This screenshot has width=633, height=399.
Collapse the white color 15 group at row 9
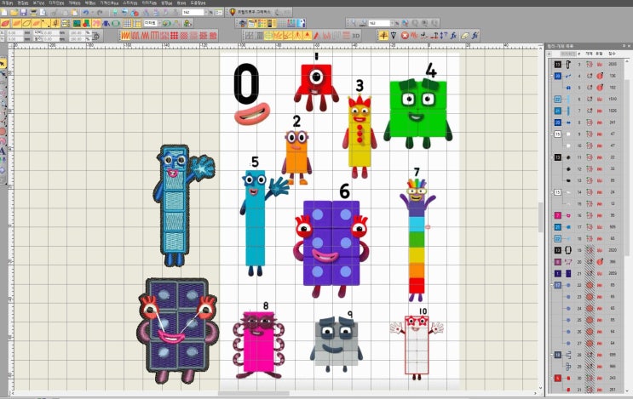(x=551, y=134)
